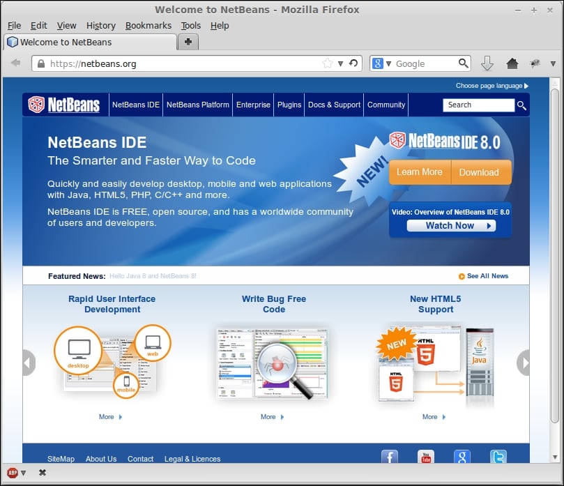564x486 pixels.
Task: Open the Facebook page icon
Action: click(390, 457)
